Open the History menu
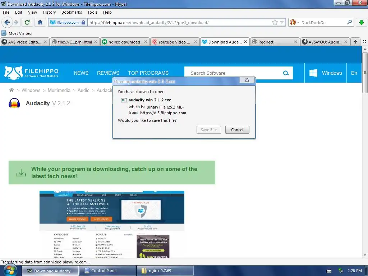Image resolution: width=368 pixels, height=276 pixels. click(x=49, y=12)
